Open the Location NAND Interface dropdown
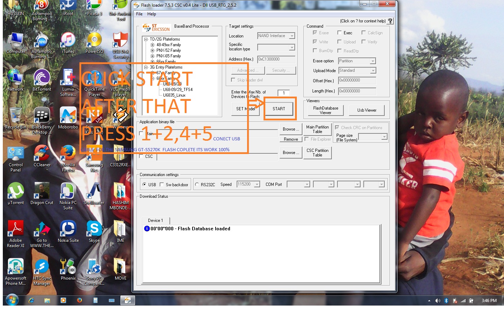The image size is (504, 315). click(292, 36)
